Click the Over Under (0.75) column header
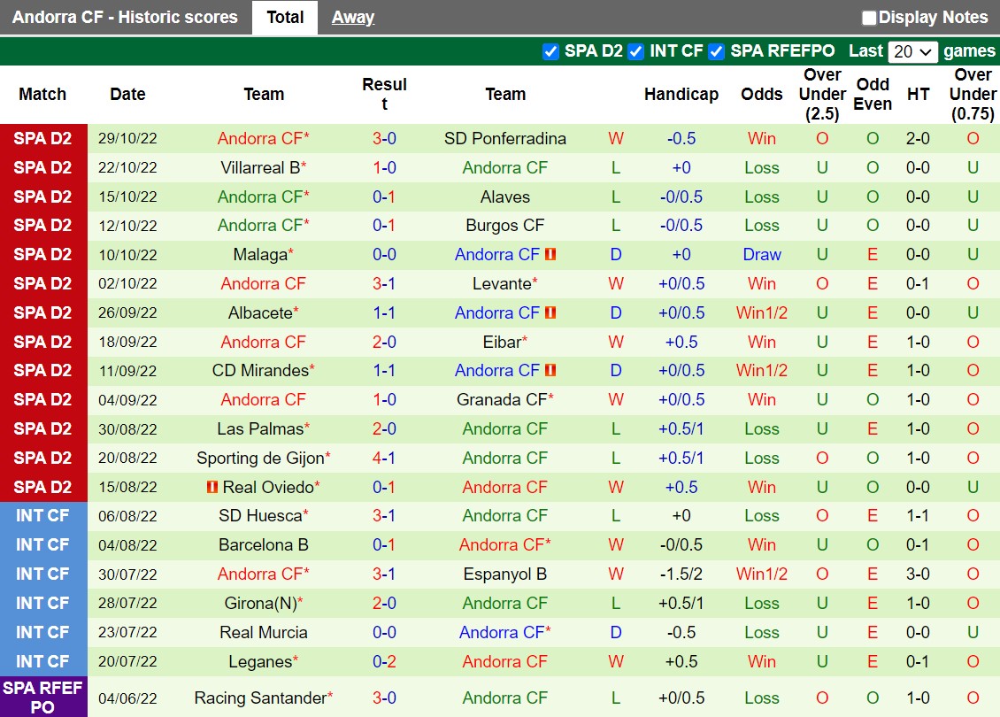The height and width of the screenshot is (717, 1000). 973,95
